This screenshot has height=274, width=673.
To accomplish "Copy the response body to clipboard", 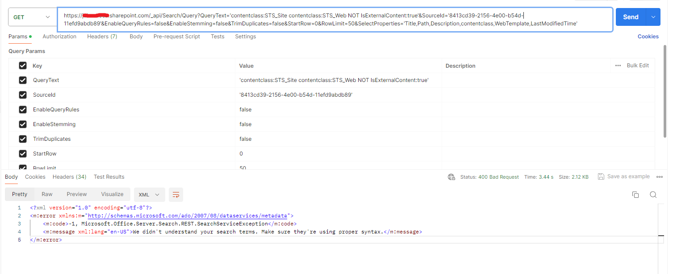I will coord(635,195).
